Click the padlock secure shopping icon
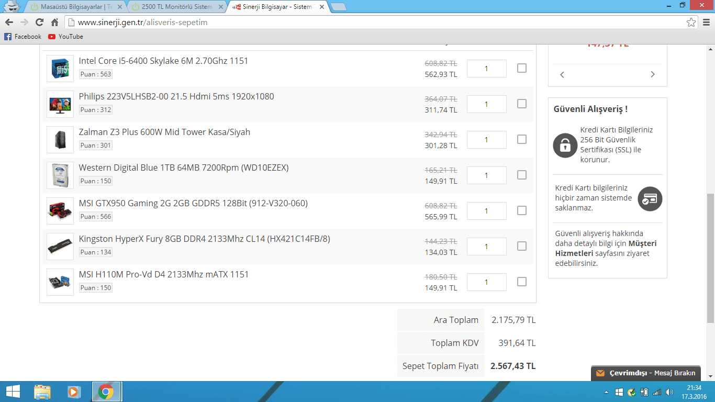The image size is (715, 402). click(x=565, y=145)
